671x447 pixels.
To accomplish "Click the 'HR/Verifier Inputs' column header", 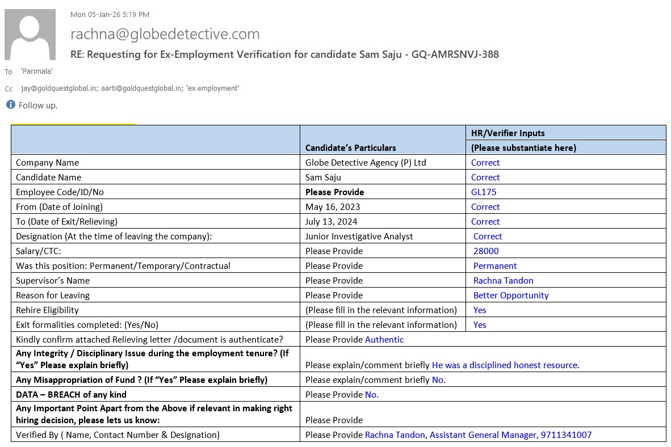I will tap(508, 133).
